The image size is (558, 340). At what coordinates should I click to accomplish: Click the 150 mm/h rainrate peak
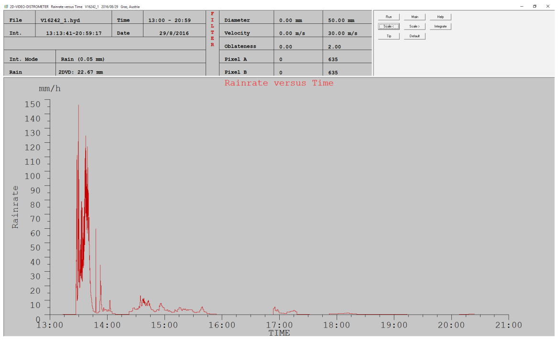click(78, 106)
